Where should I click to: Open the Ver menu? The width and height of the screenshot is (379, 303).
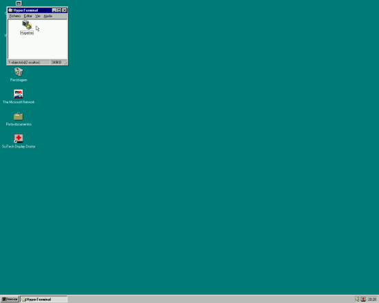click(x=38, y=16)
